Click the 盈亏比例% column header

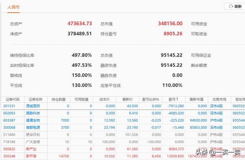(x=151, y=99)
